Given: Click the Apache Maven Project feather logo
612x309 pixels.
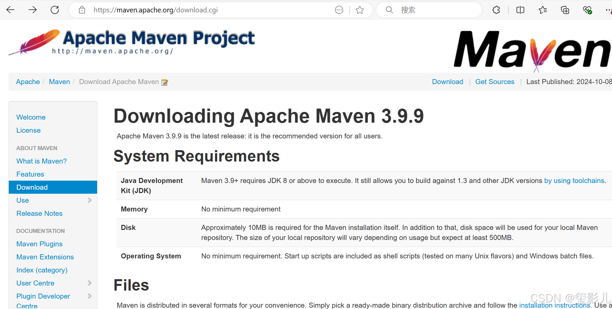Looking at the screenshot, I should [x=132, y=42].
